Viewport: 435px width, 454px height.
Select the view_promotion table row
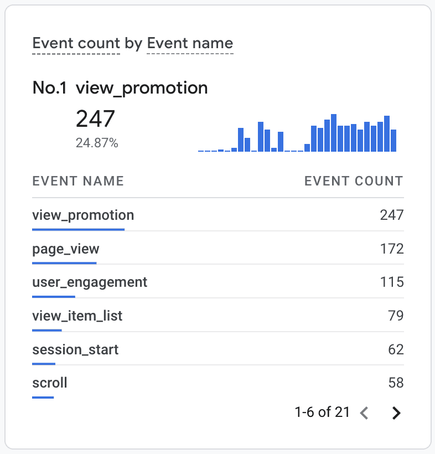click(x=83, y=215)
